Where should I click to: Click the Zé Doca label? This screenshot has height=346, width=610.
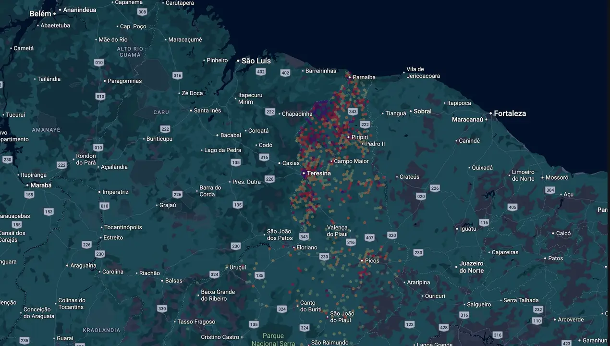(x=192, y=94)
